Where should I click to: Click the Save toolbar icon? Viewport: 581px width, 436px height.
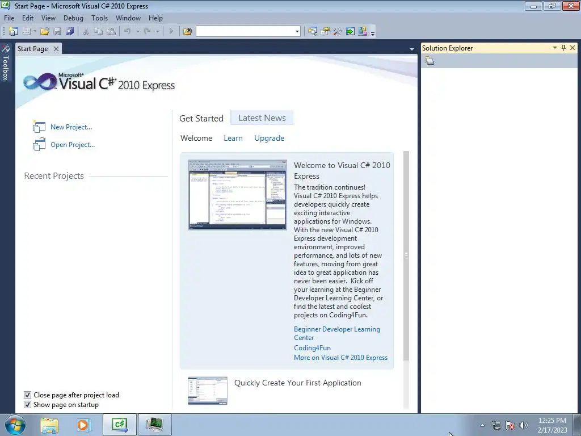57,32
